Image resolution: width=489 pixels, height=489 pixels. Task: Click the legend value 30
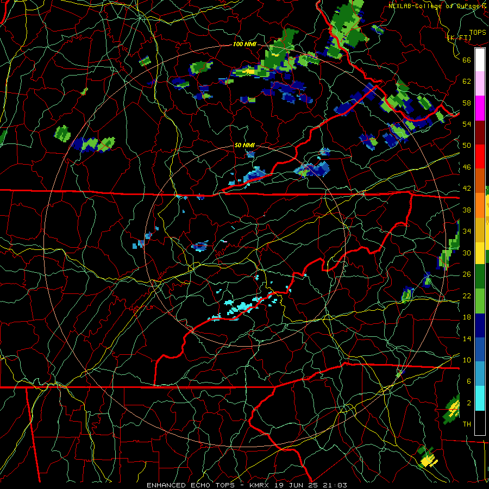(x=467, y=253)
